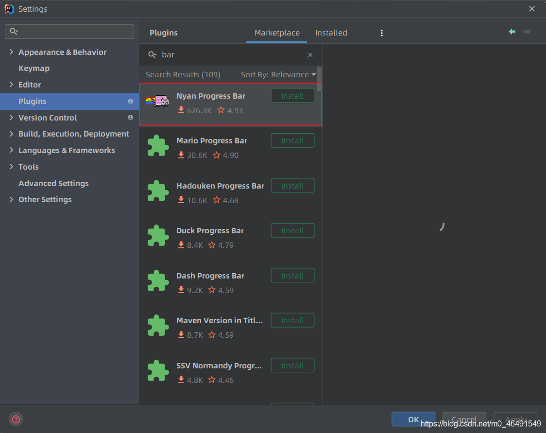Click the settings search magnifier icon
Viewport: 546px width, 433px height.
(x=14, y=32)
